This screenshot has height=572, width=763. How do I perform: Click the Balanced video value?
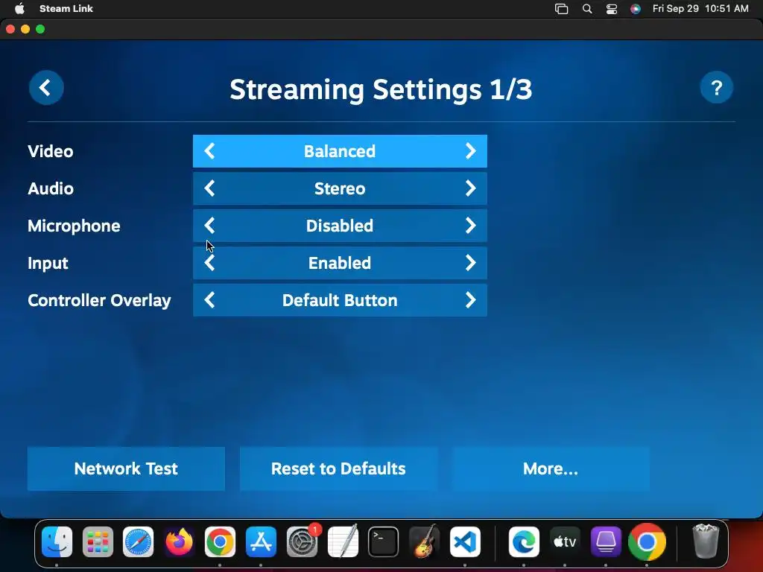340,151
